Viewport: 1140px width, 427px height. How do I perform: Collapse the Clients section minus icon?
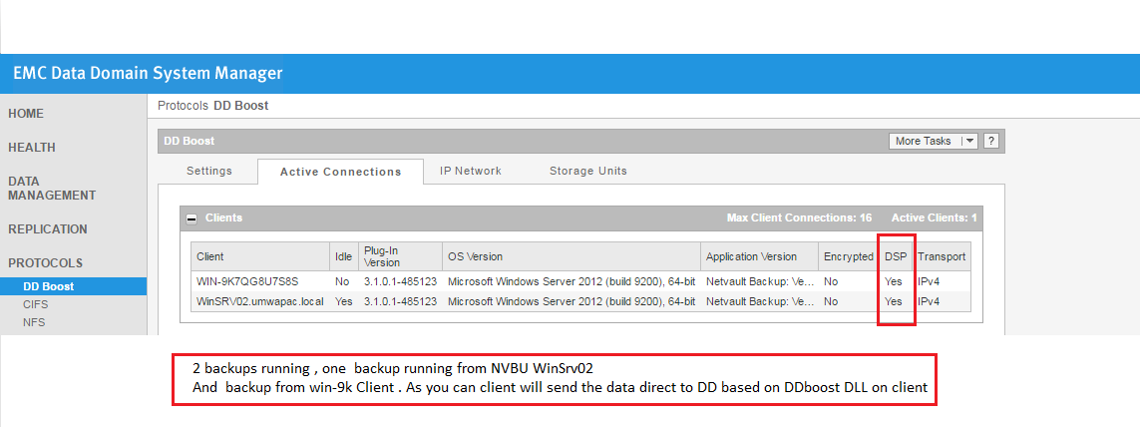point(191,218)
